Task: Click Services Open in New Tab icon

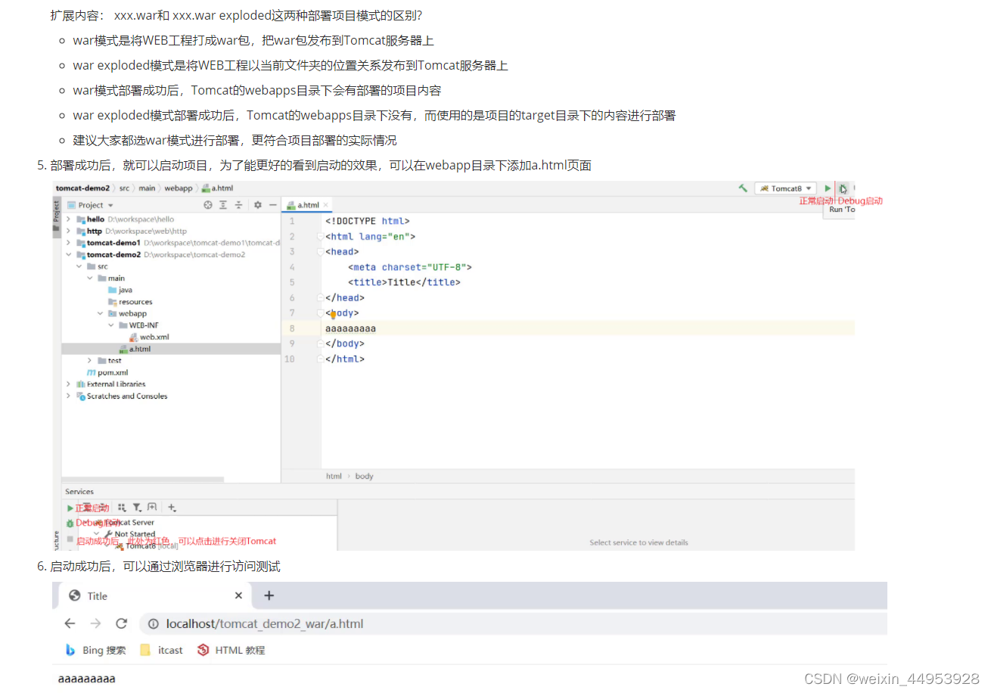Action: (x=152, y=508)
